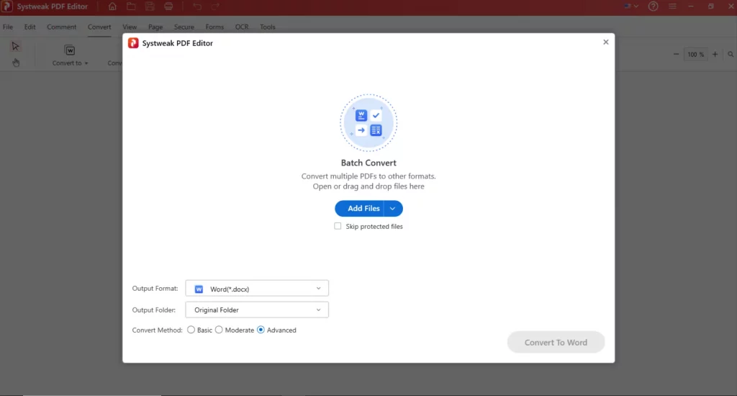Open the OCR menu
Viewport: 737px width, 396px height.
pyautogui.click(x=242, y=27)
